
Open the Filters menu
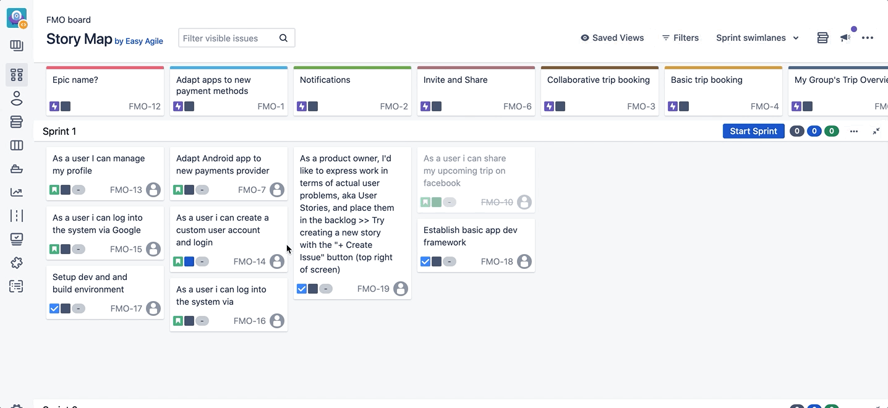[x=680, y=38]
